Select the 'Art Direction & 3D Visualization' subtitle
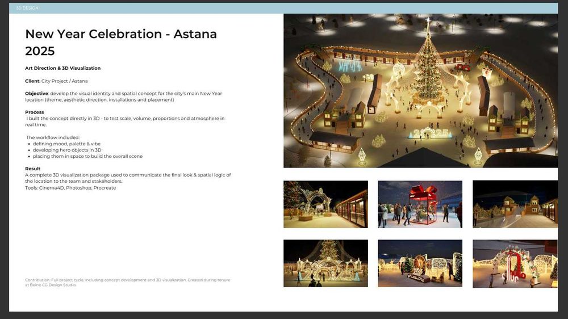Viewport: 568px width, 319px height. [x=62, y=68]
